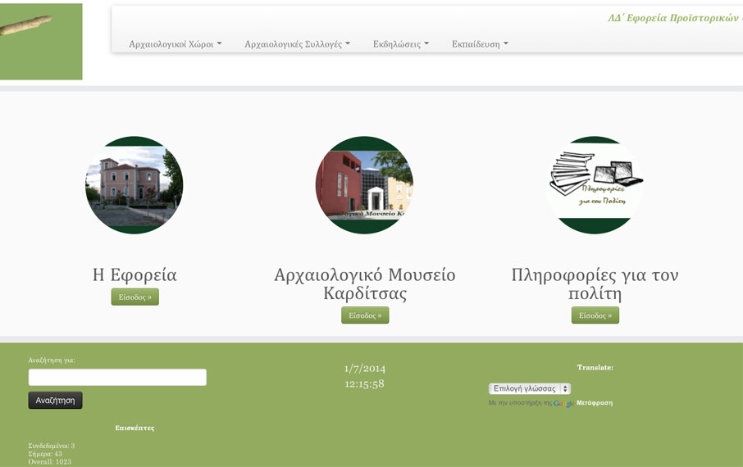This screenshot has height=467, width=743.
Task: Click the Karditsa museum circular image
Action: [x=364, y=185]
